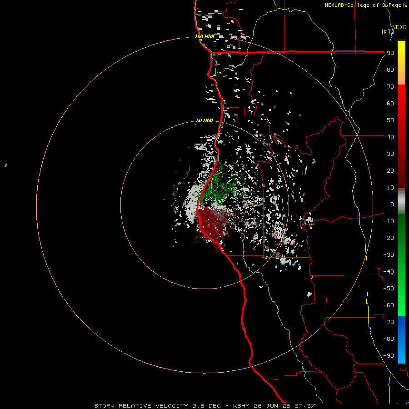The height and width of the screenshot is (409, 409).
Task: Click the 40 value on the velocity scale
Action: pos(390,137)
